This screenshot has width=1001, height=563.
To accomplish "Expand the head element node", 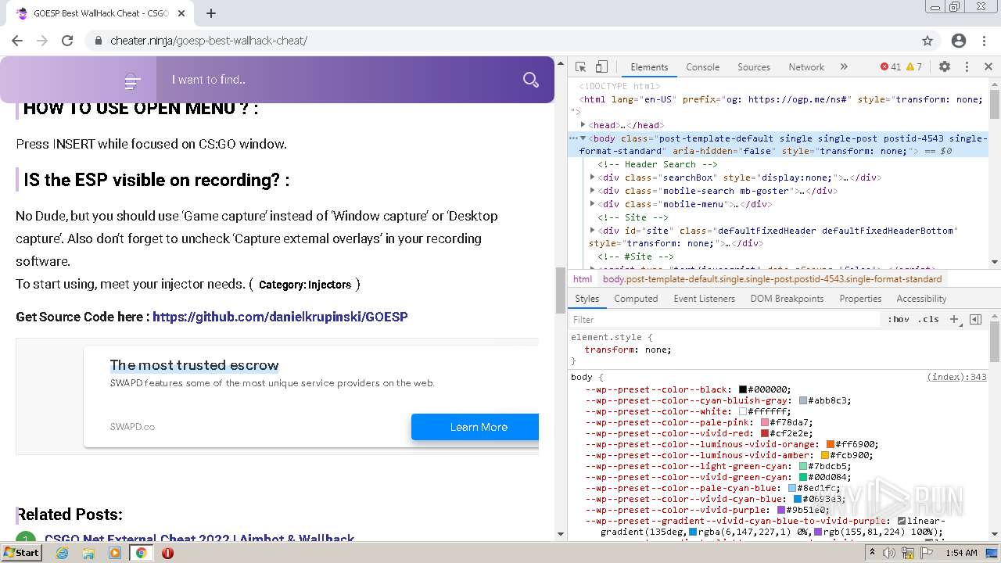I will tap(583, 125).
